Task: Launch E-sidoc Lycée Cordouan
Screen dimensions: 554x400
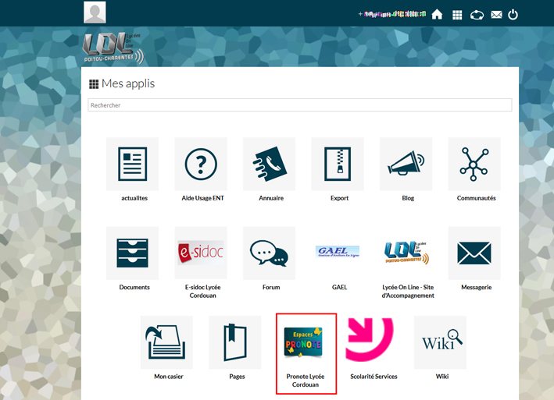Action: pos(201,253)
